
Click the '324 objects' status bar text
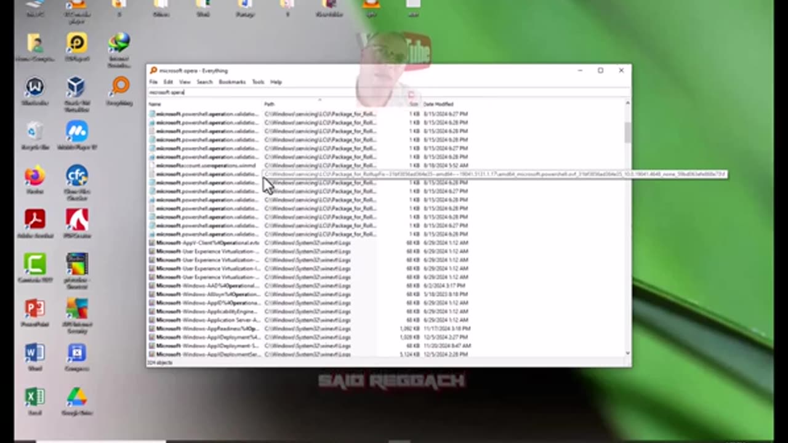pos(160,362)
